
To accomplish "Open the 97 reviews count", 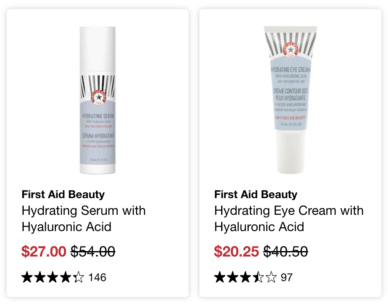I will (287, 277).
